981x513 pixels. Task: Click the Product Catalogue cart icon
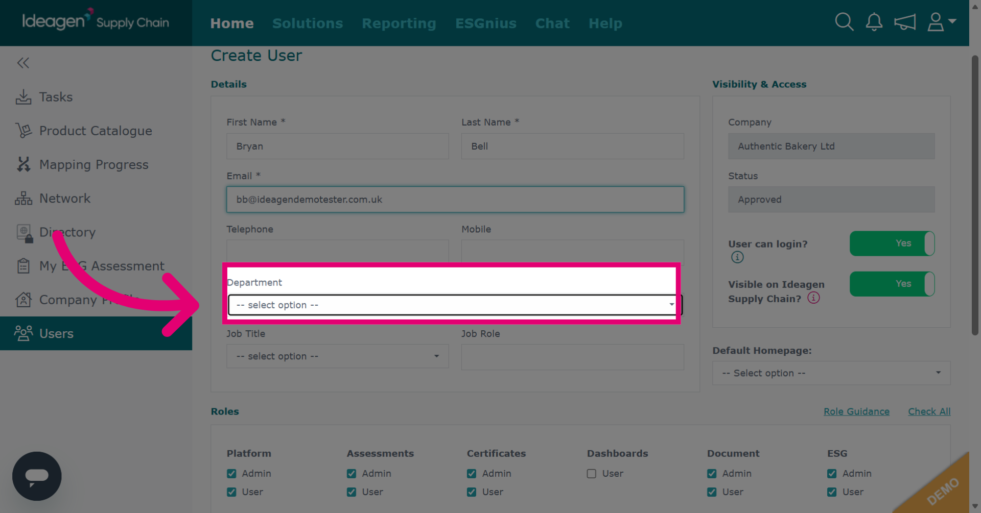click(x=24, y=131)
